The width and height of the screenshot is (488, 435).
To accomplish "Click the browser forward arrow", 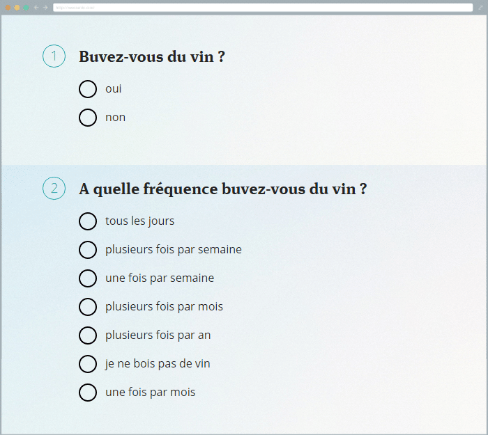I will [45, 8].
